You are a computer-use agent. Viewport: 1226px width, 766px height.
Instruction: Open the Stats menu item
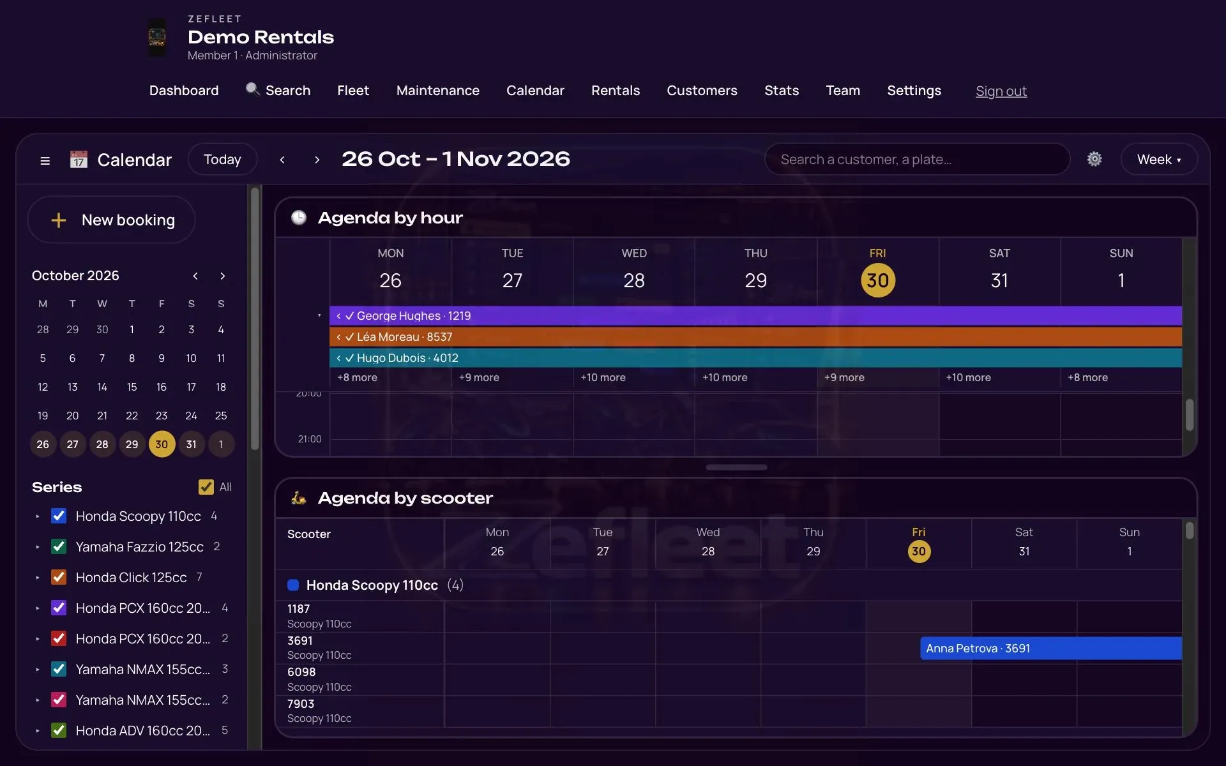[782, 91]
